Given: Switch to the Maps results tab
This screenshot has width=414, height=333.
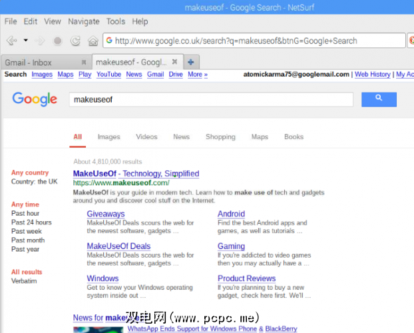Looking at the screenshot, I should [260, 137].
